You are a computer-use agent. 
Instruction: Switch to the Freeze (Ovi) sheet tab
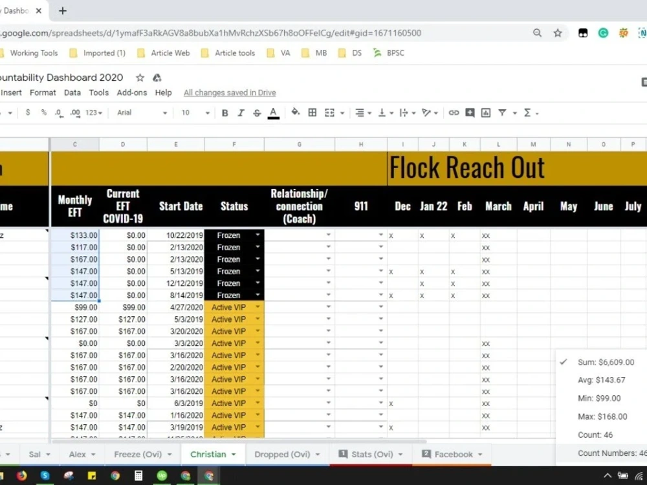138,455
